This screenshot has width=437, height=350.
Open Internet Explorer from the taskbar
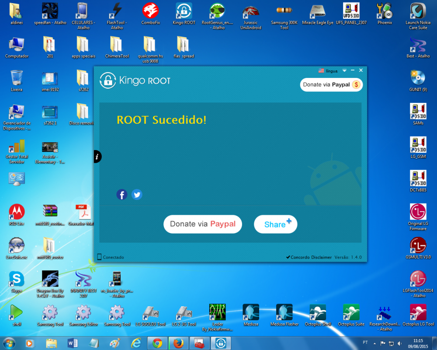[x=136, y=343]
